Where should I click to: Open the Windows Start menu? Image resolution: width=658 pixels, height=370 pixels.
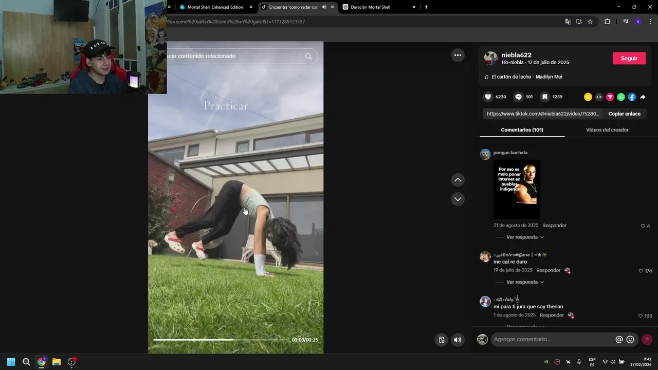(x=11, y=362)
